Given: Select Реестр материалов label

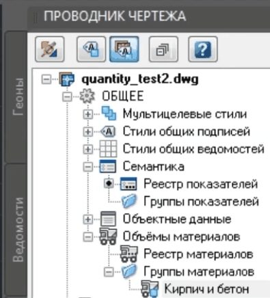Looking at the screenshot, I should (x=198, y=254).
